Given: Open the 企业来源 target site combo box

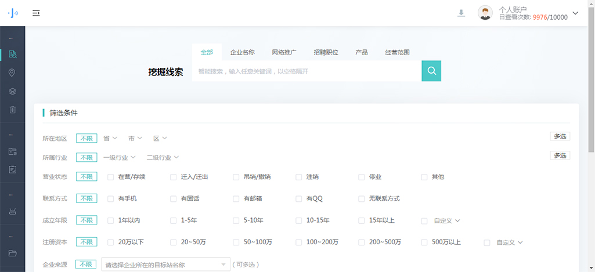Looking at the screenshot, I should point(165,265).
